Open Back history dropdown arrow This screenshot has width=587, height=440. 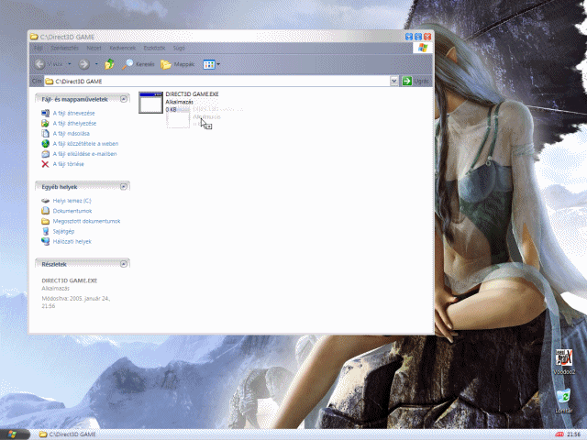tap(70, 64)
